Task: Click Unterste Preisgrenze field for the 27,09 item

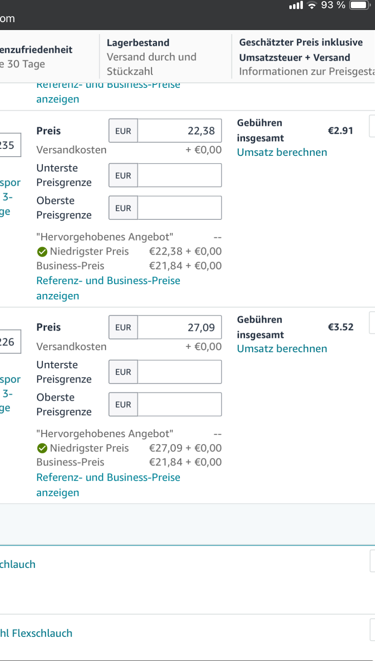Action: (x=180, y=372)
